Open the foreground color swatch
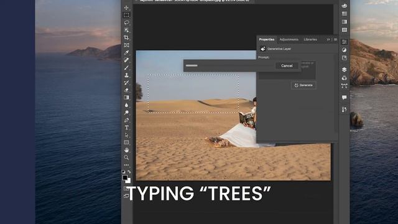Screen dimensions: 398x224 [x=125, y=177]
